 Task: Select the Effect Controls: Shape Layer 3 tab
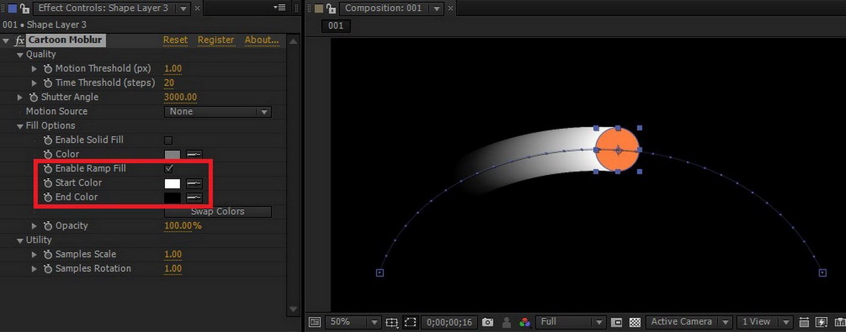103,8
